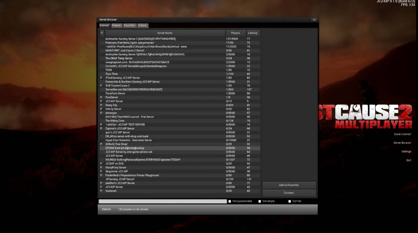The image size is (418, 233).
Task: Open Quick Connect from the main menu
Action: pyautogui.click(x=402, y=134)
